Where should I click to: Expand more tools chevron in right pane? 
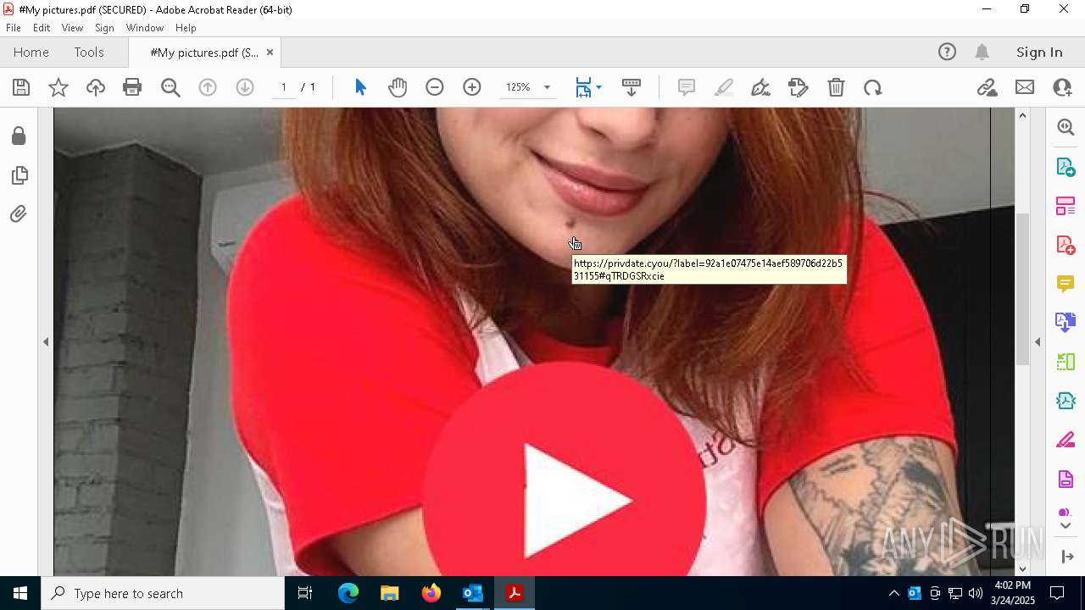1066,526
